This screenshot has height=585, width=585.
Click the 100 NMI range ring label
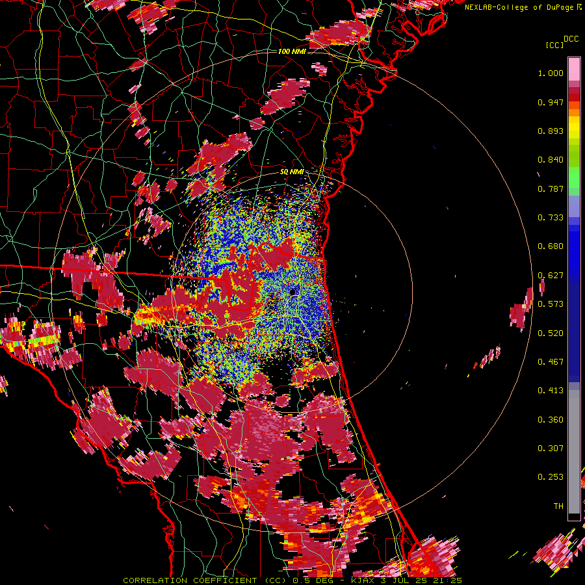291,51
